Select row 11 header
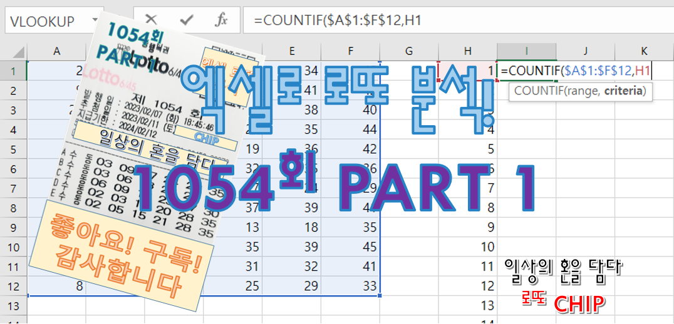The height and width of the screenshot is (324, 674). (x=13, y=266)
